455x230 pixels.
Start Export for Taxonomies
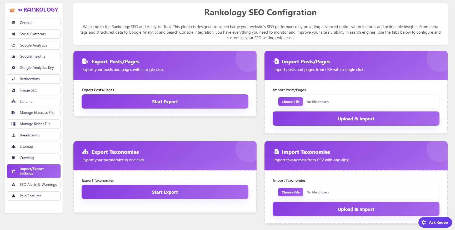click(165, 192)
